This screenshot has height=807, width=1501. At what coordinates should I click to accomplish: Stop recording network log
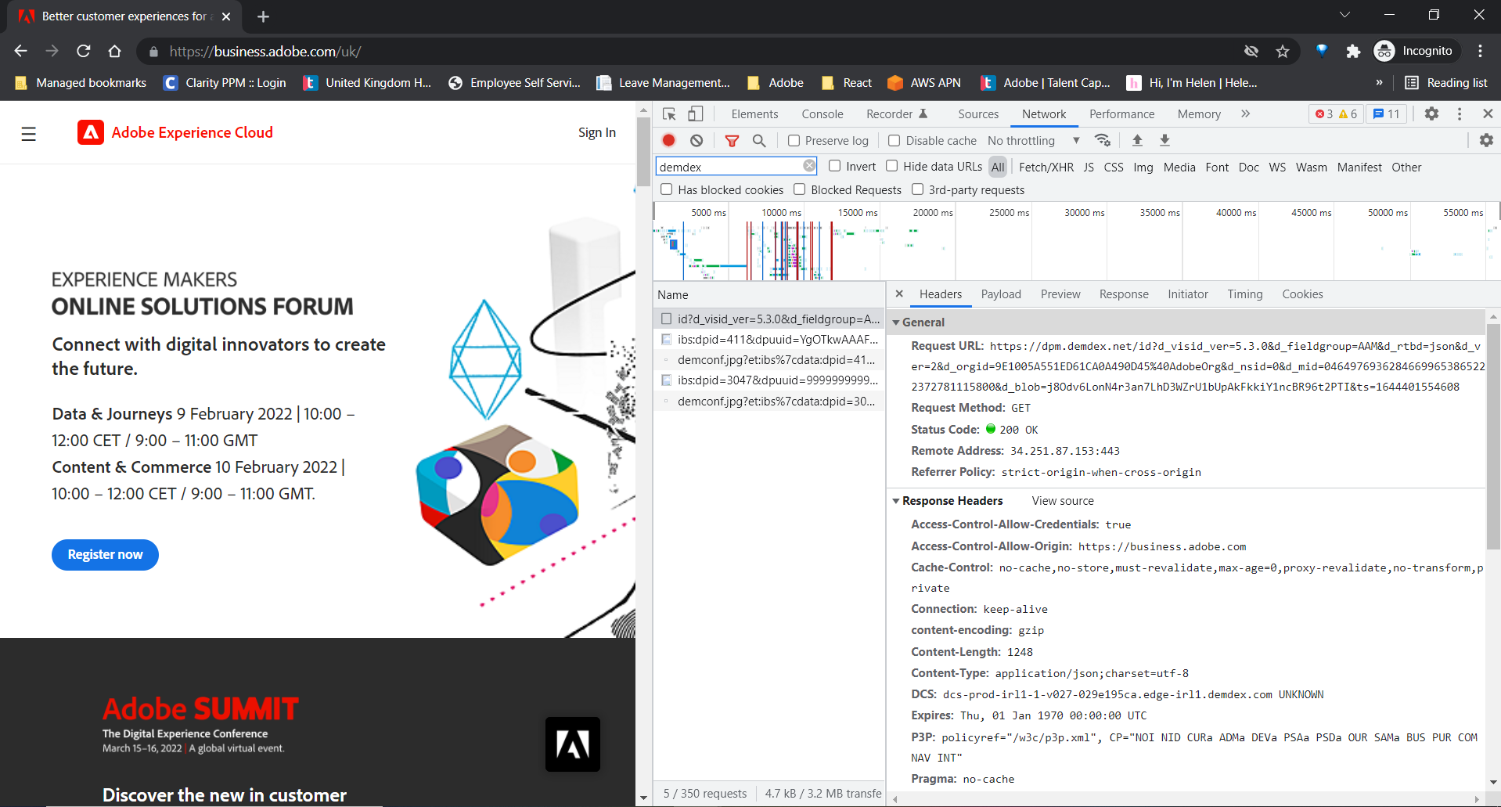(x=668, y=140)
